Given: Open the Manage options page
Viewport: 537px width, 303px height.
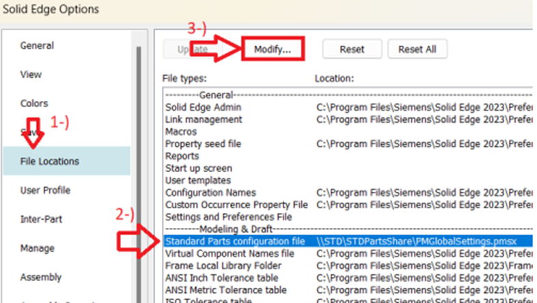Looking at the screenshot, I should (37, 248).
